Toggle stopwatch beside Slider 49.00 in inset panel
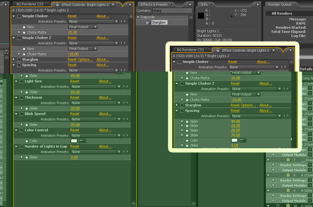Screen dimensions: 313x207 pos(187,121)
